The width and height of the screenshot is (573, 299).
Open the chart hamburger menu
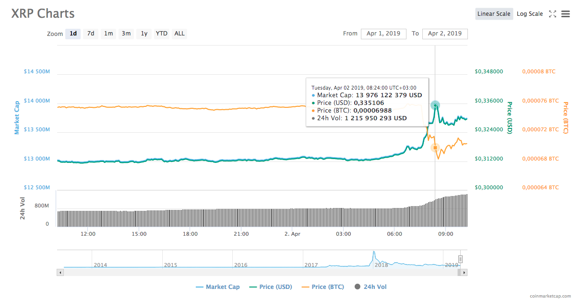[x=565, y=14]
